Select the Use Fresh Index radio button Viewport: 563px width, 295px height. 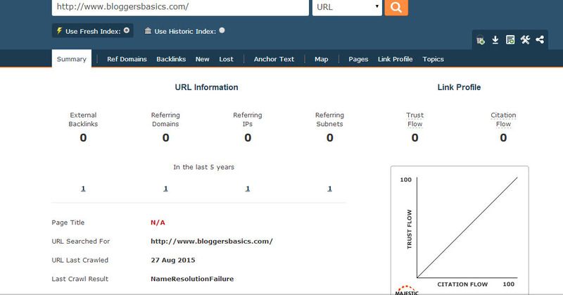point(127,30)
